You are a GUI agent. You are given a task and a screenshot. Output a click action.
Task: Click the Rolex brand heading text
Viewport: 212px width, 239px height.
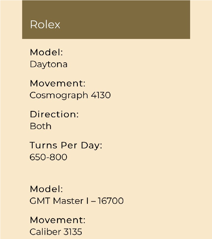pyautogui.click(x=45, y=25)
